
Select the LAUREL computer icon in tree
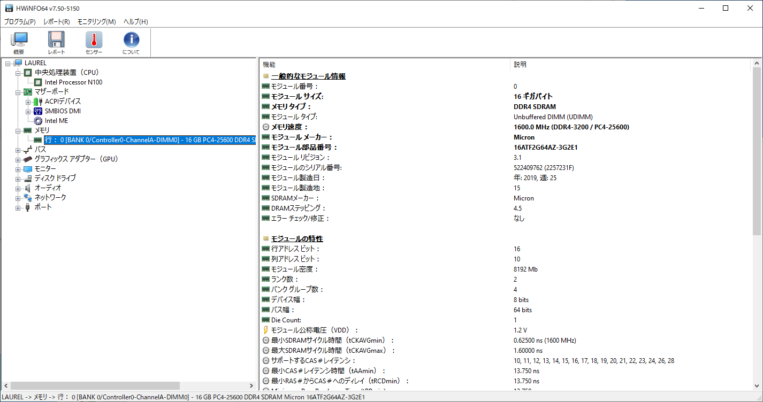click(18, 63)
